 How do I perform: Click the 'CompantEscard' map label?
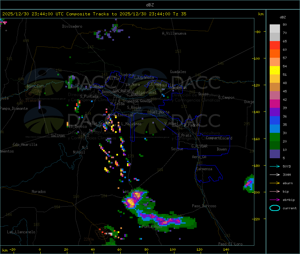pyautogui.click(x=219, y=138)
